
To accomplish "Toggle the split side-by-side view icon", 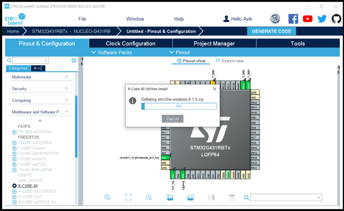I will pos(211,197).
